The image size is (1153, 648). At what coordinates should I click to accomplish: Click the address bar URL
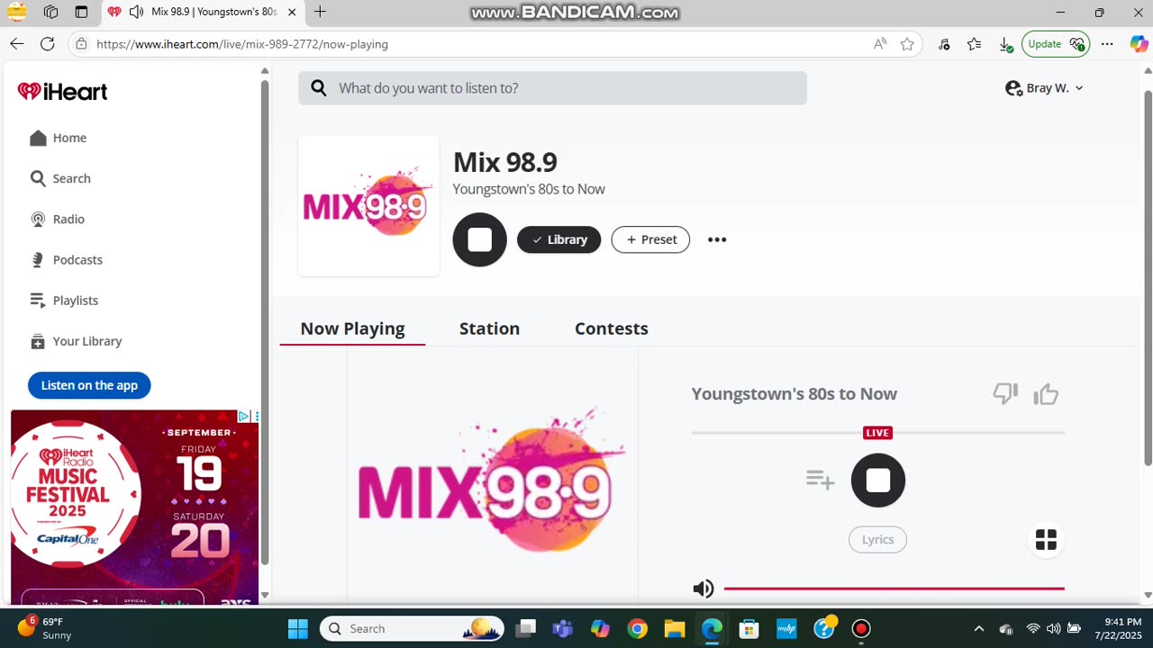242,44
